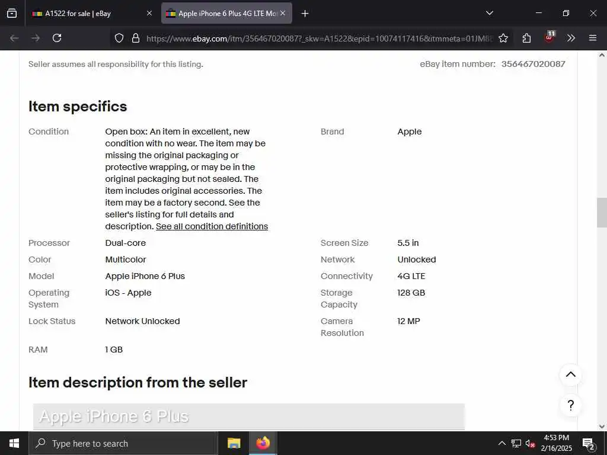607x455 pixels.
Task: Select the Firefox taskbar icon
Action: (263, 443)
